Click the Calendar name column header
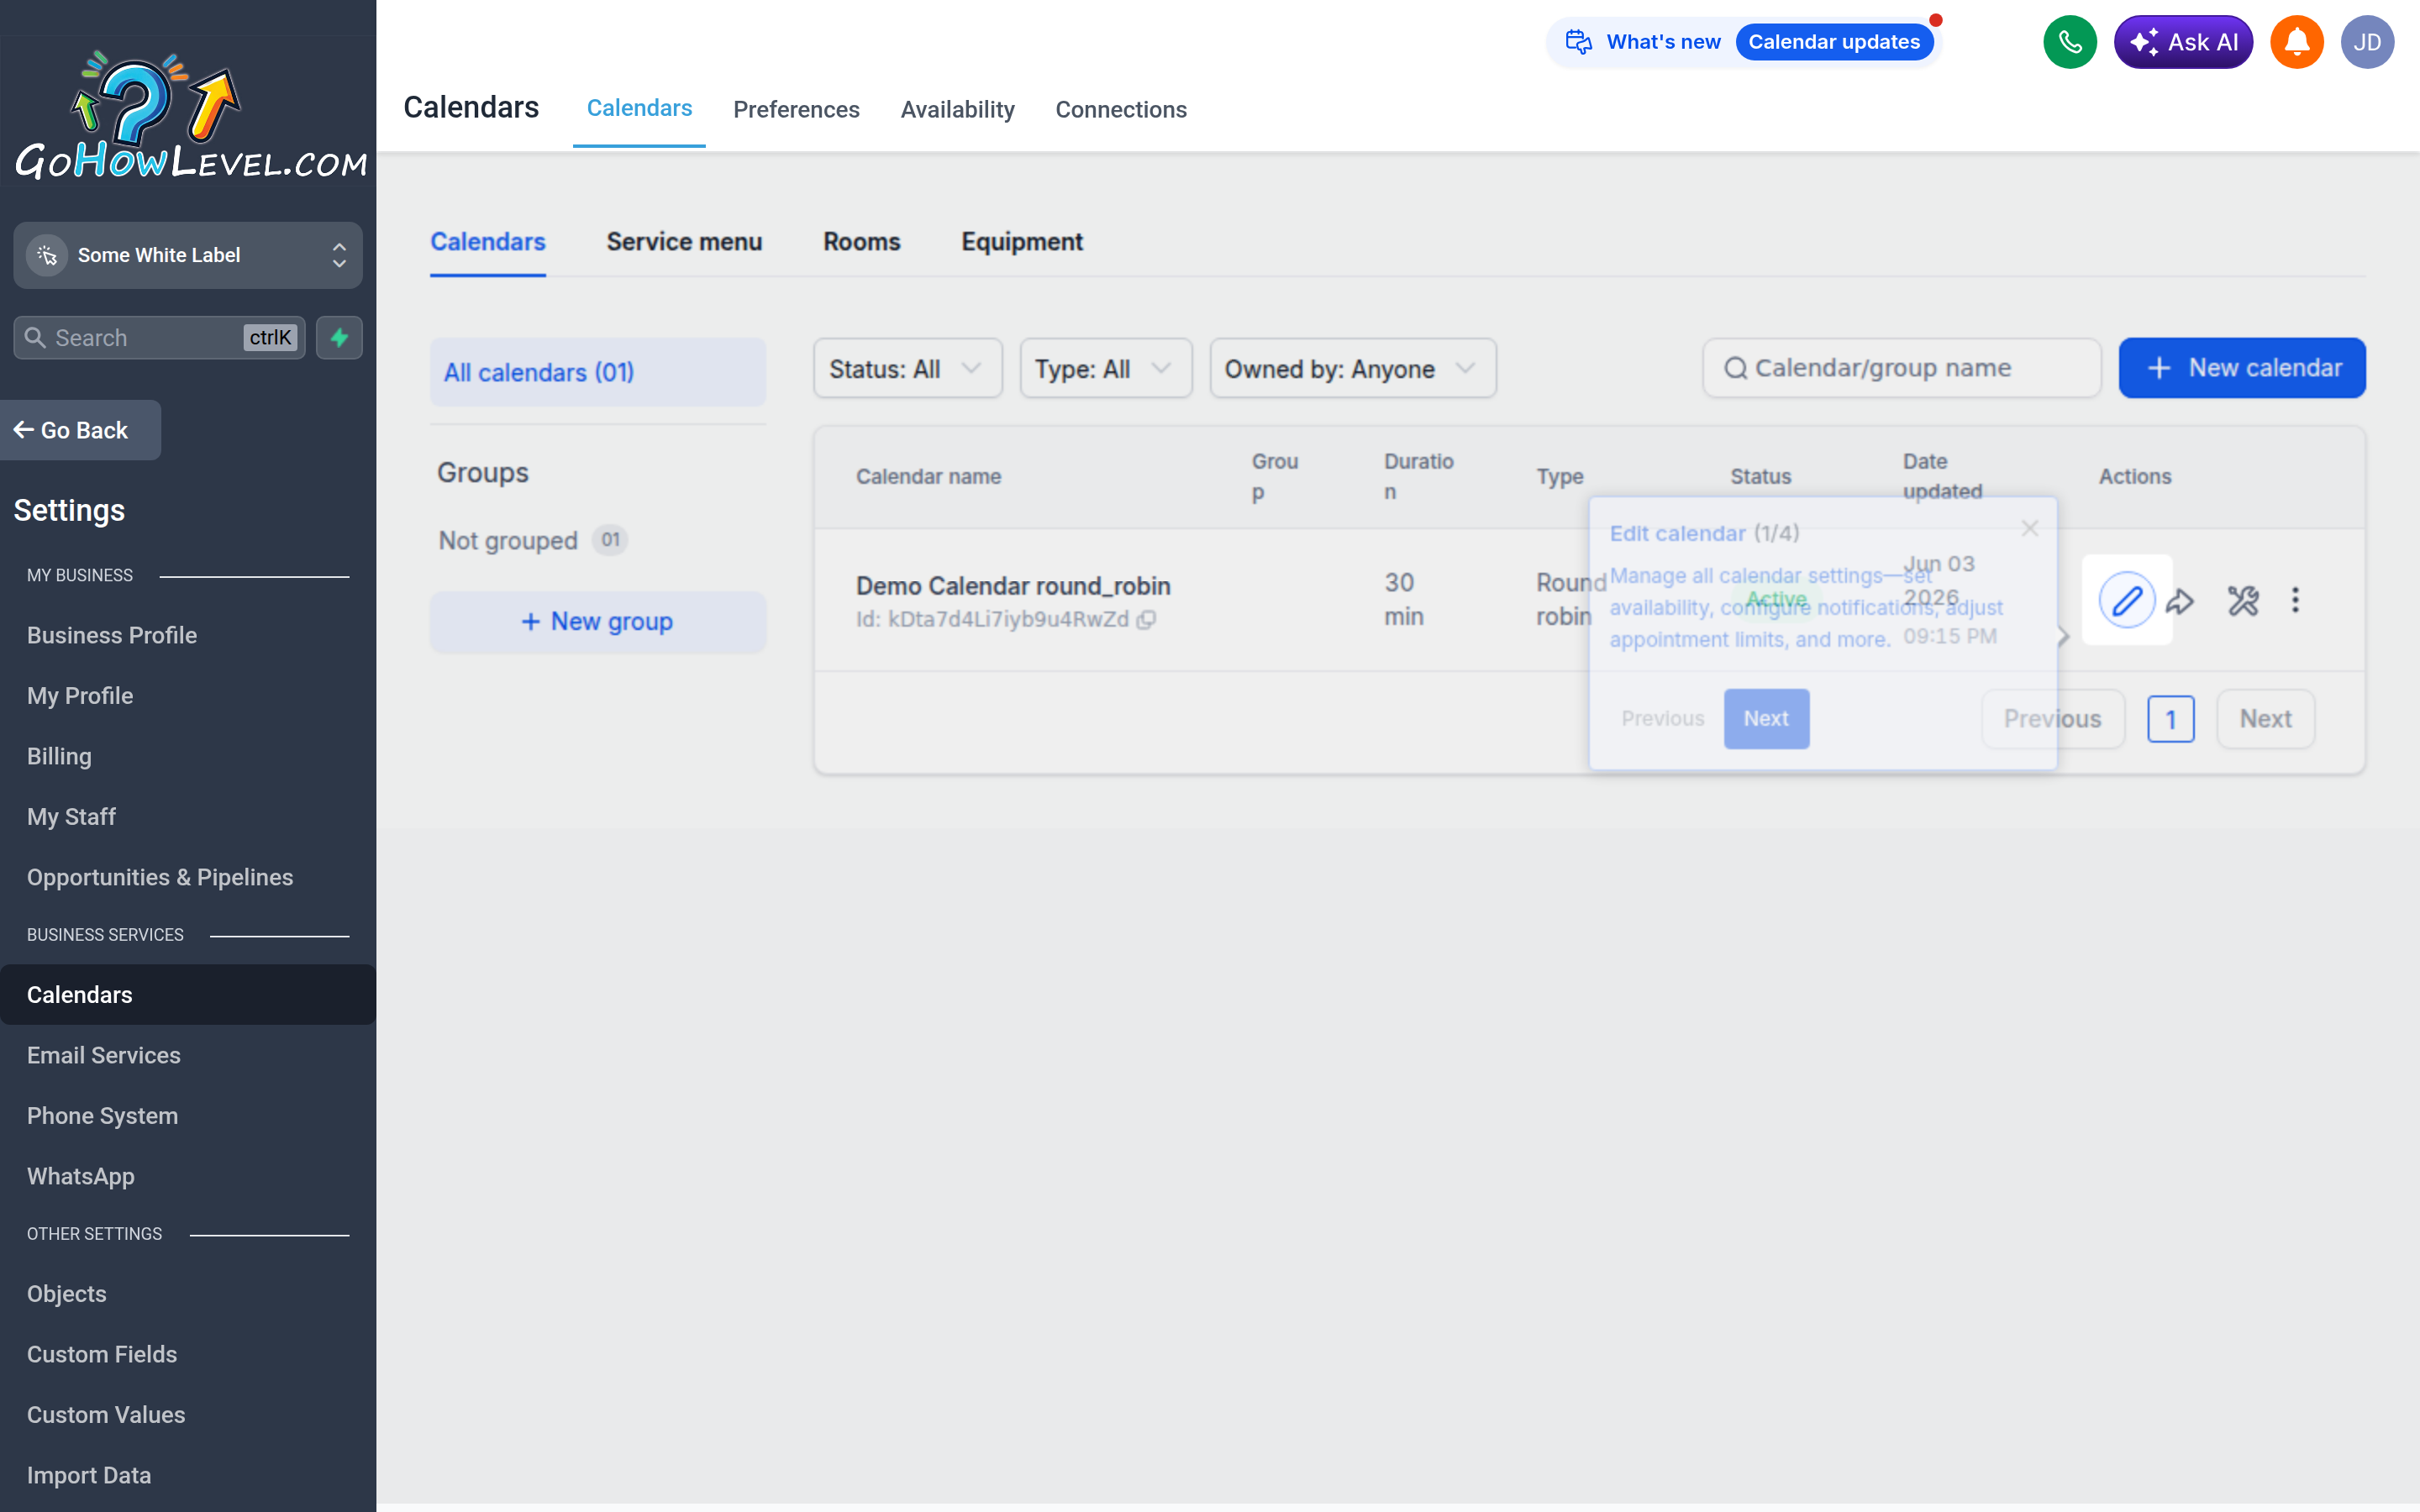This screenshot has width=2420, height=1512. click(928, 477)
